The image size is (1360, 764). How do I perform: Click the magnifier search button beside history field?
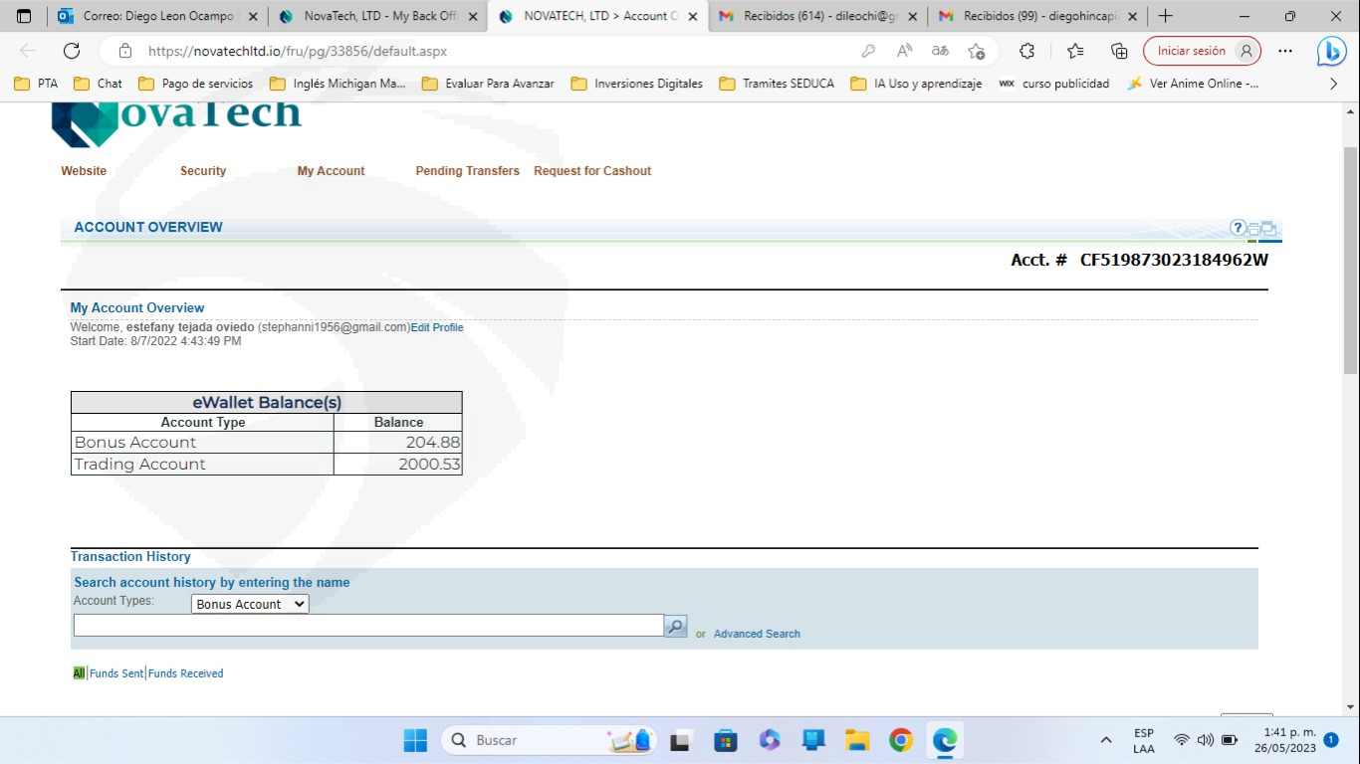click(675, 626)
